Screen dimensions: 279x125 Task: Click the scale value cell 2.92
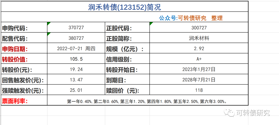199,49
